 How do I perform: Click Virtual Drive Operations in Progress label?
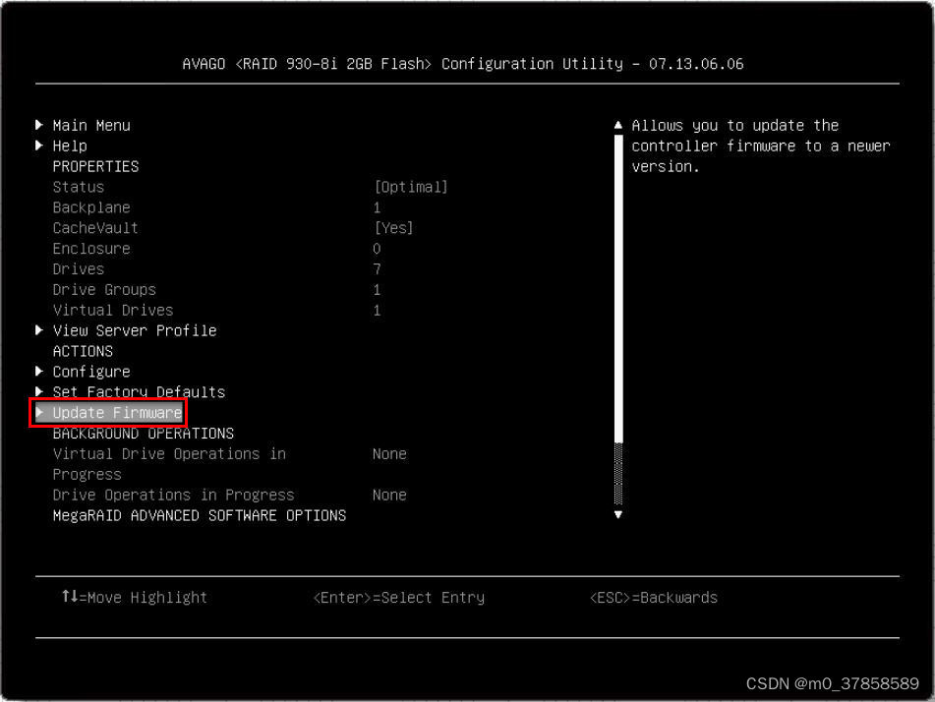[x=169, y=464]
